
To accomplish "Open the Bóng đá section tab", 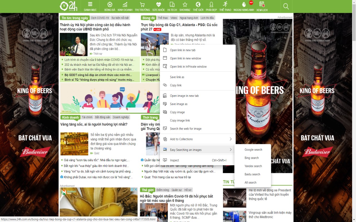I will [x=149, y=18].
